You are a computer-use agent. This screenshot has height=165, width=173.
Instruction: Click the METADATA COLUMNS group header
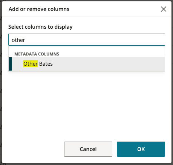[x=37, y=54]
